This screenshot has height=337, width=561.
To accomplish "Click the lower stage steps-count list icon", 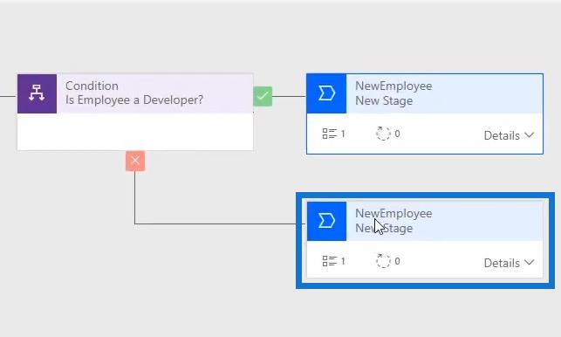I will pyautogui.click(x=330, y=261).
